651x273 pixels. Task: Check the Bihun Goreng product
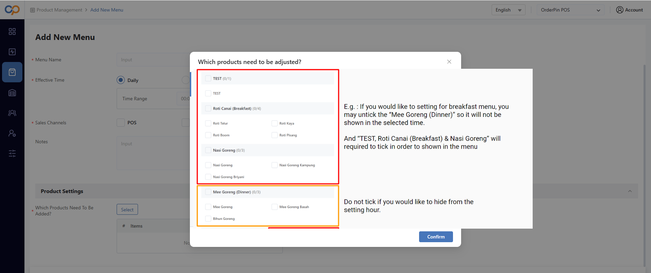tap(208, 218)
